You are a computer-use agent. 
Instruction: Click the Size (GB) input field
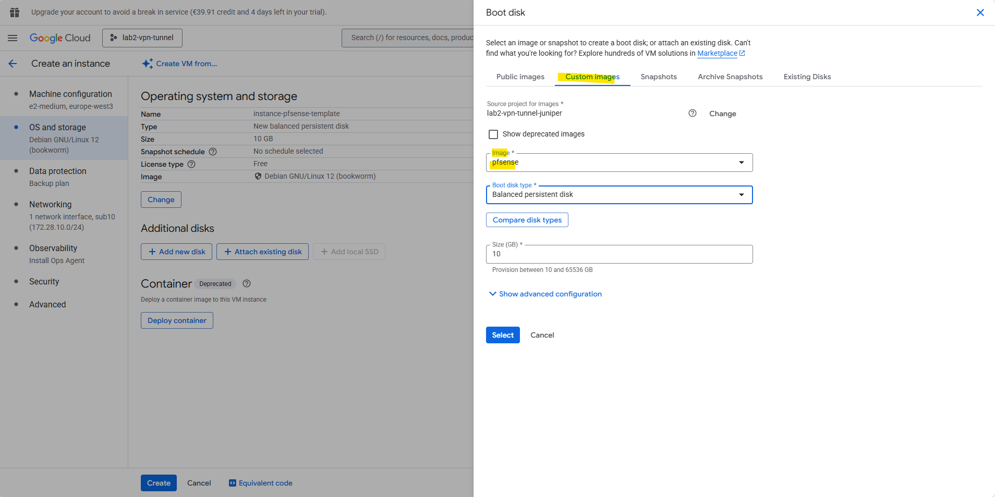point(619,254)
